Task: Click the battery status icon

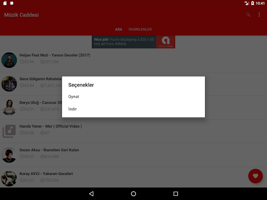Action: 252,3
